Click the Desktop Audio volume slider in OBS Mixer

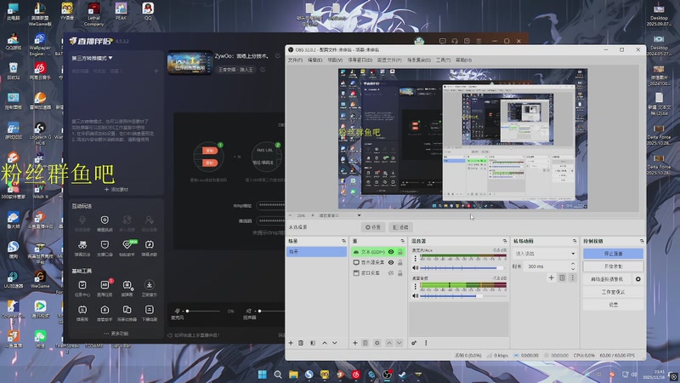(x=462, y=296)
